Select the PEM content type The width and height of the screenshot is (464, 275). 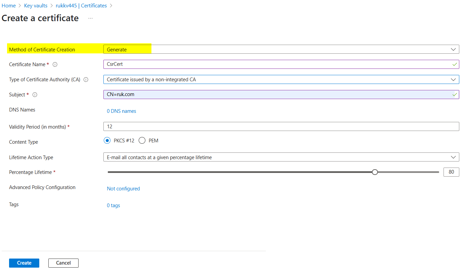(142, 141)
